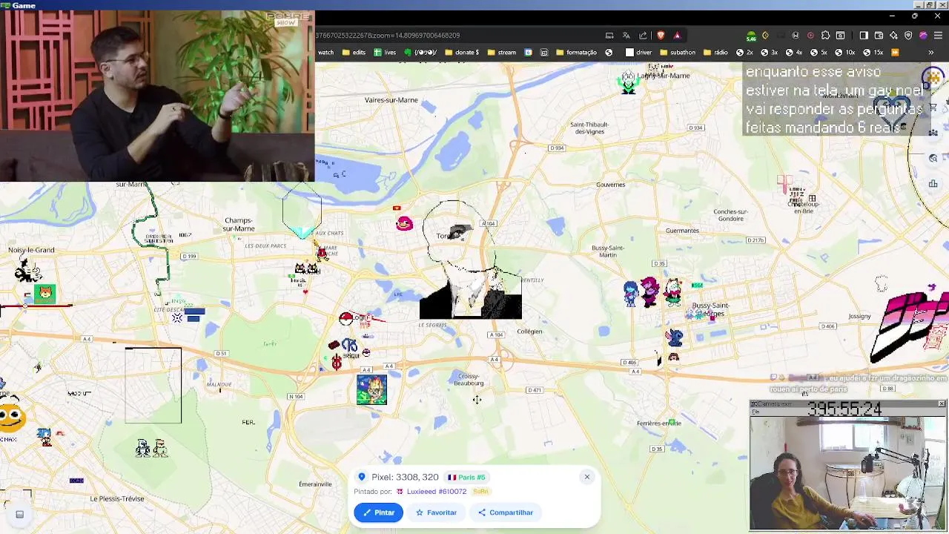Open the Brave wallet icon
The image size is (949, 534).
879,35
